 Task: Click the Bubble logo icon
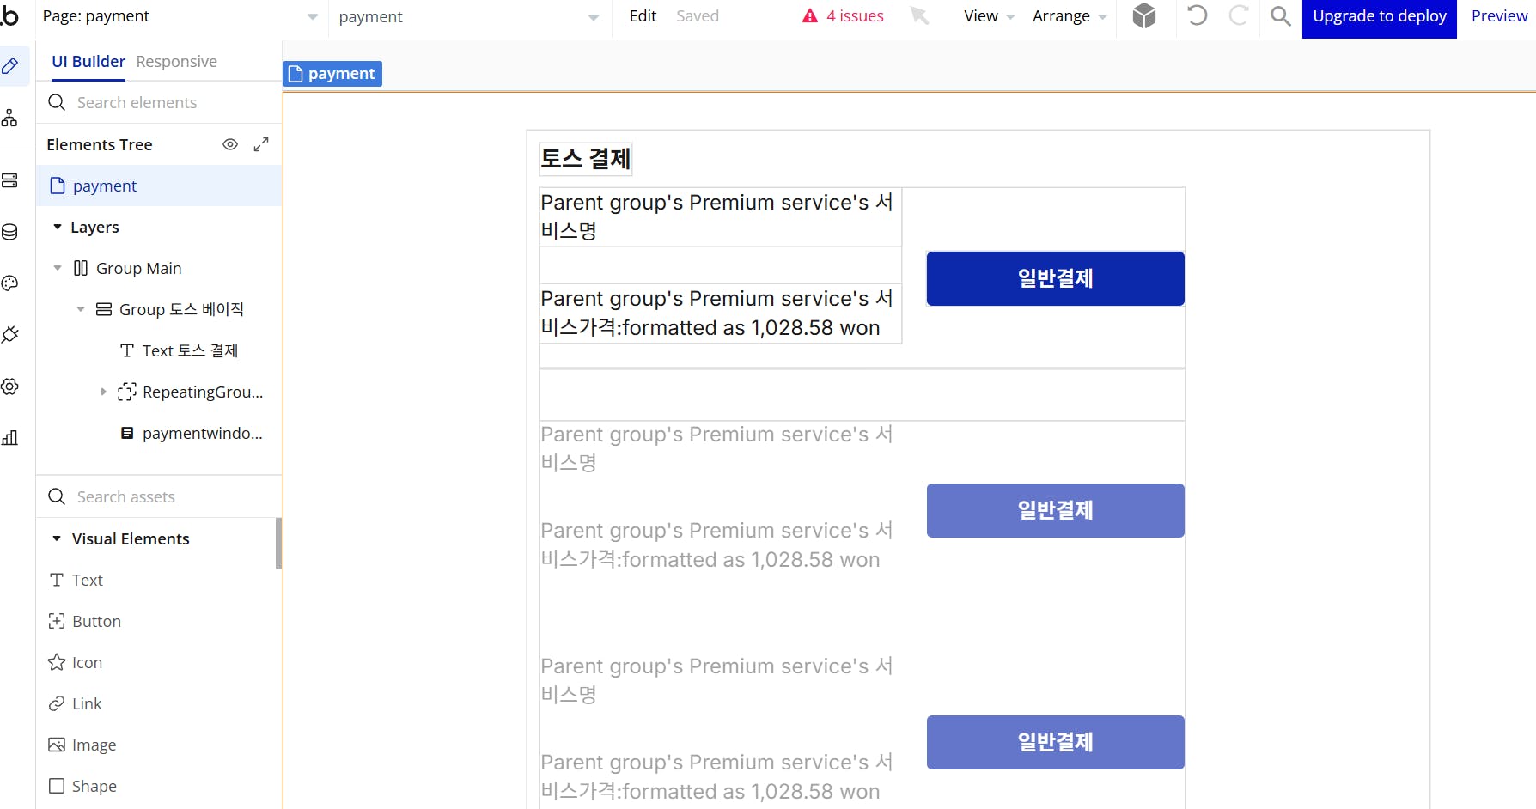[9, 15]
